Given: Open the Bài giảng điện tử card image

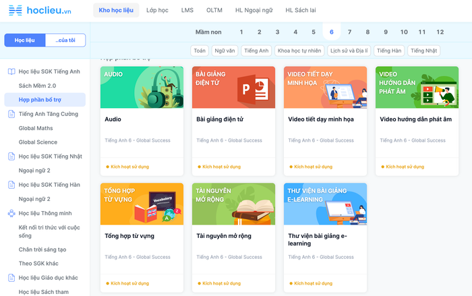Looking at the screenshot, I should pos(233,87).
